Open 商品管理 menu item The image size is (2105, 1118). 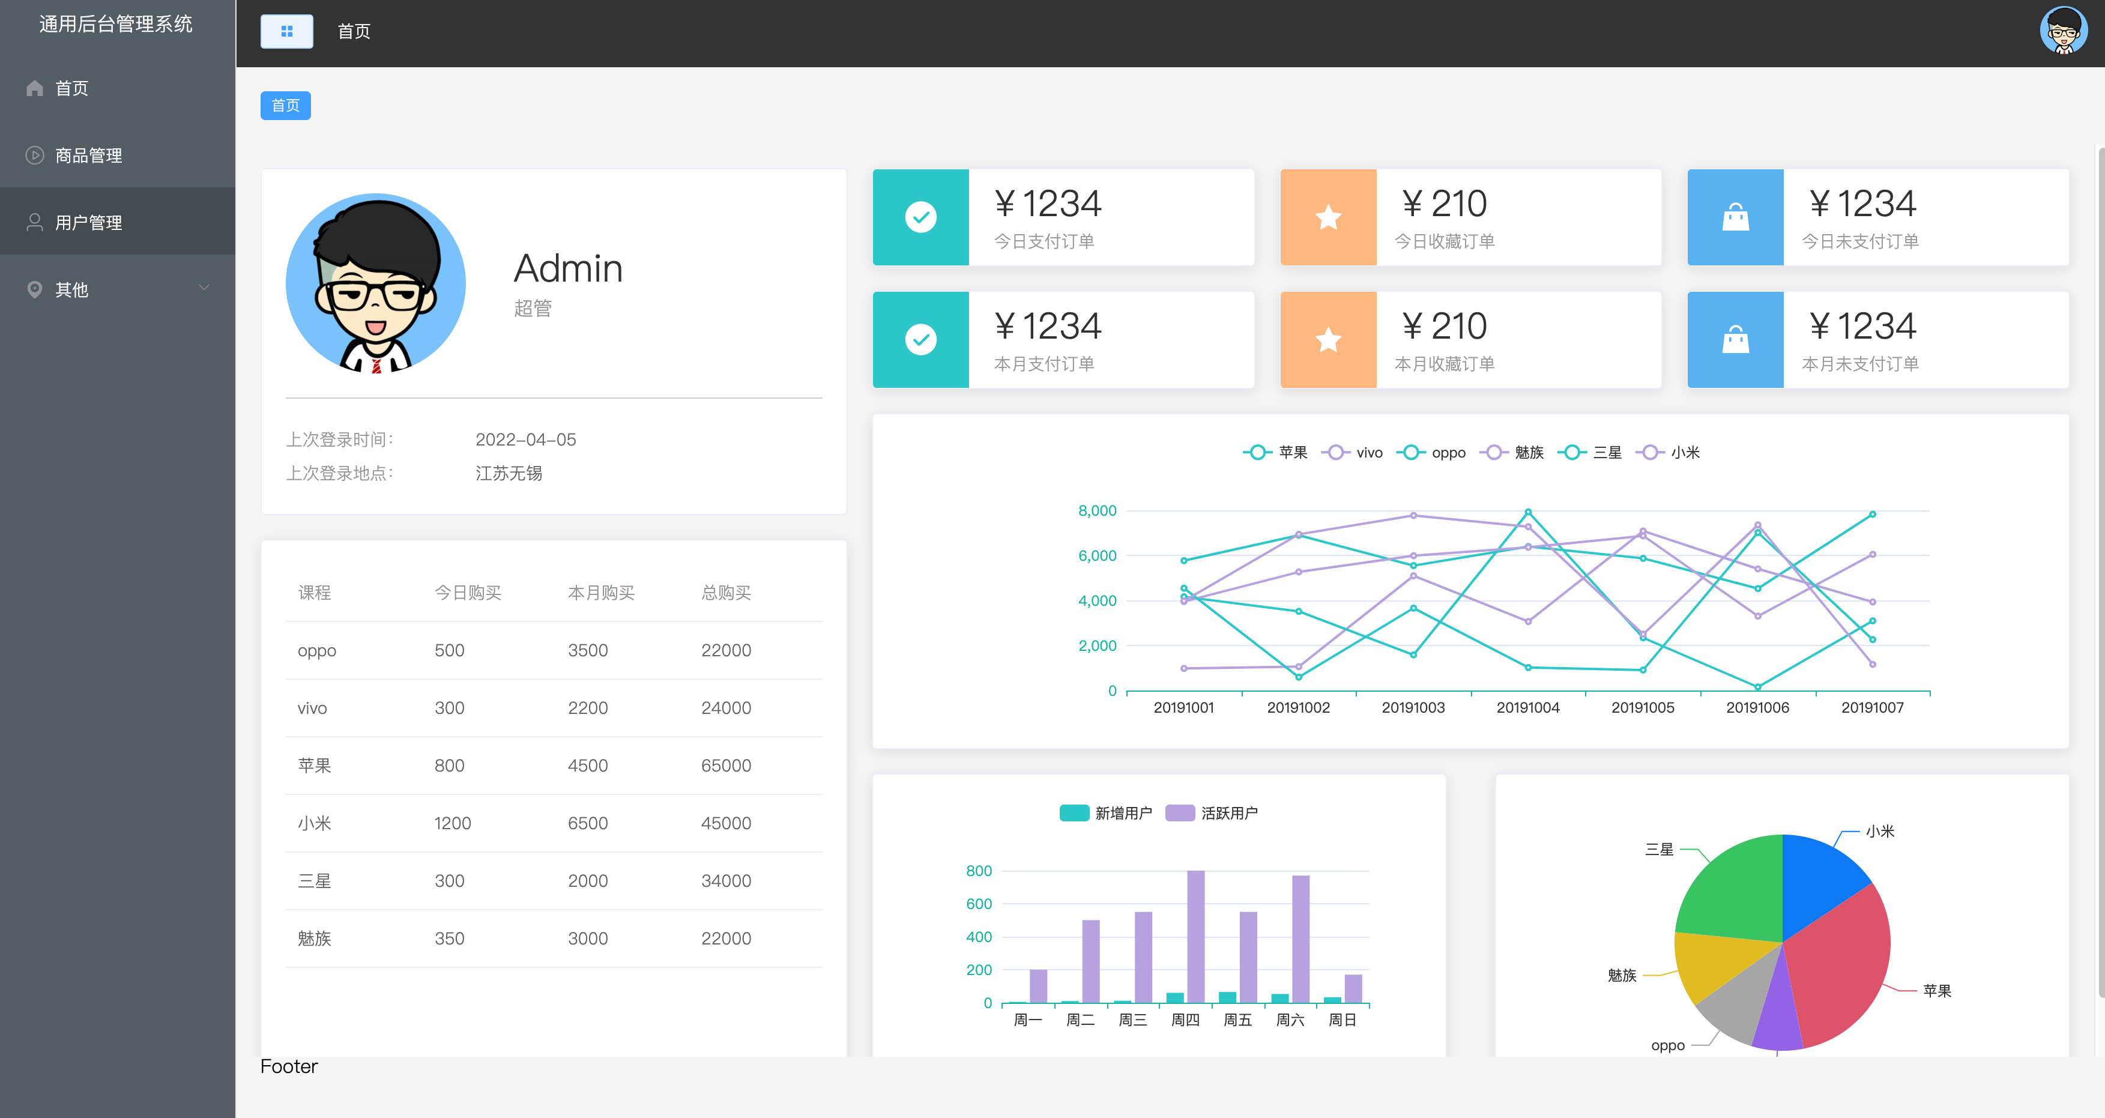pyautogui.click(x=88, y=156)
